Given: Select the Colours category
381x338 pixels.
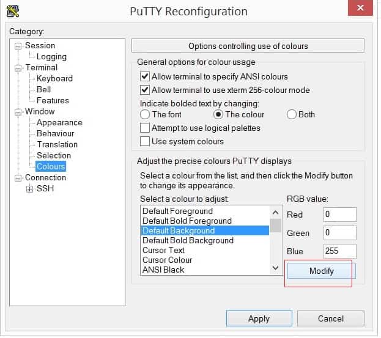Looking at the screenshot, I should pos(51,167).
